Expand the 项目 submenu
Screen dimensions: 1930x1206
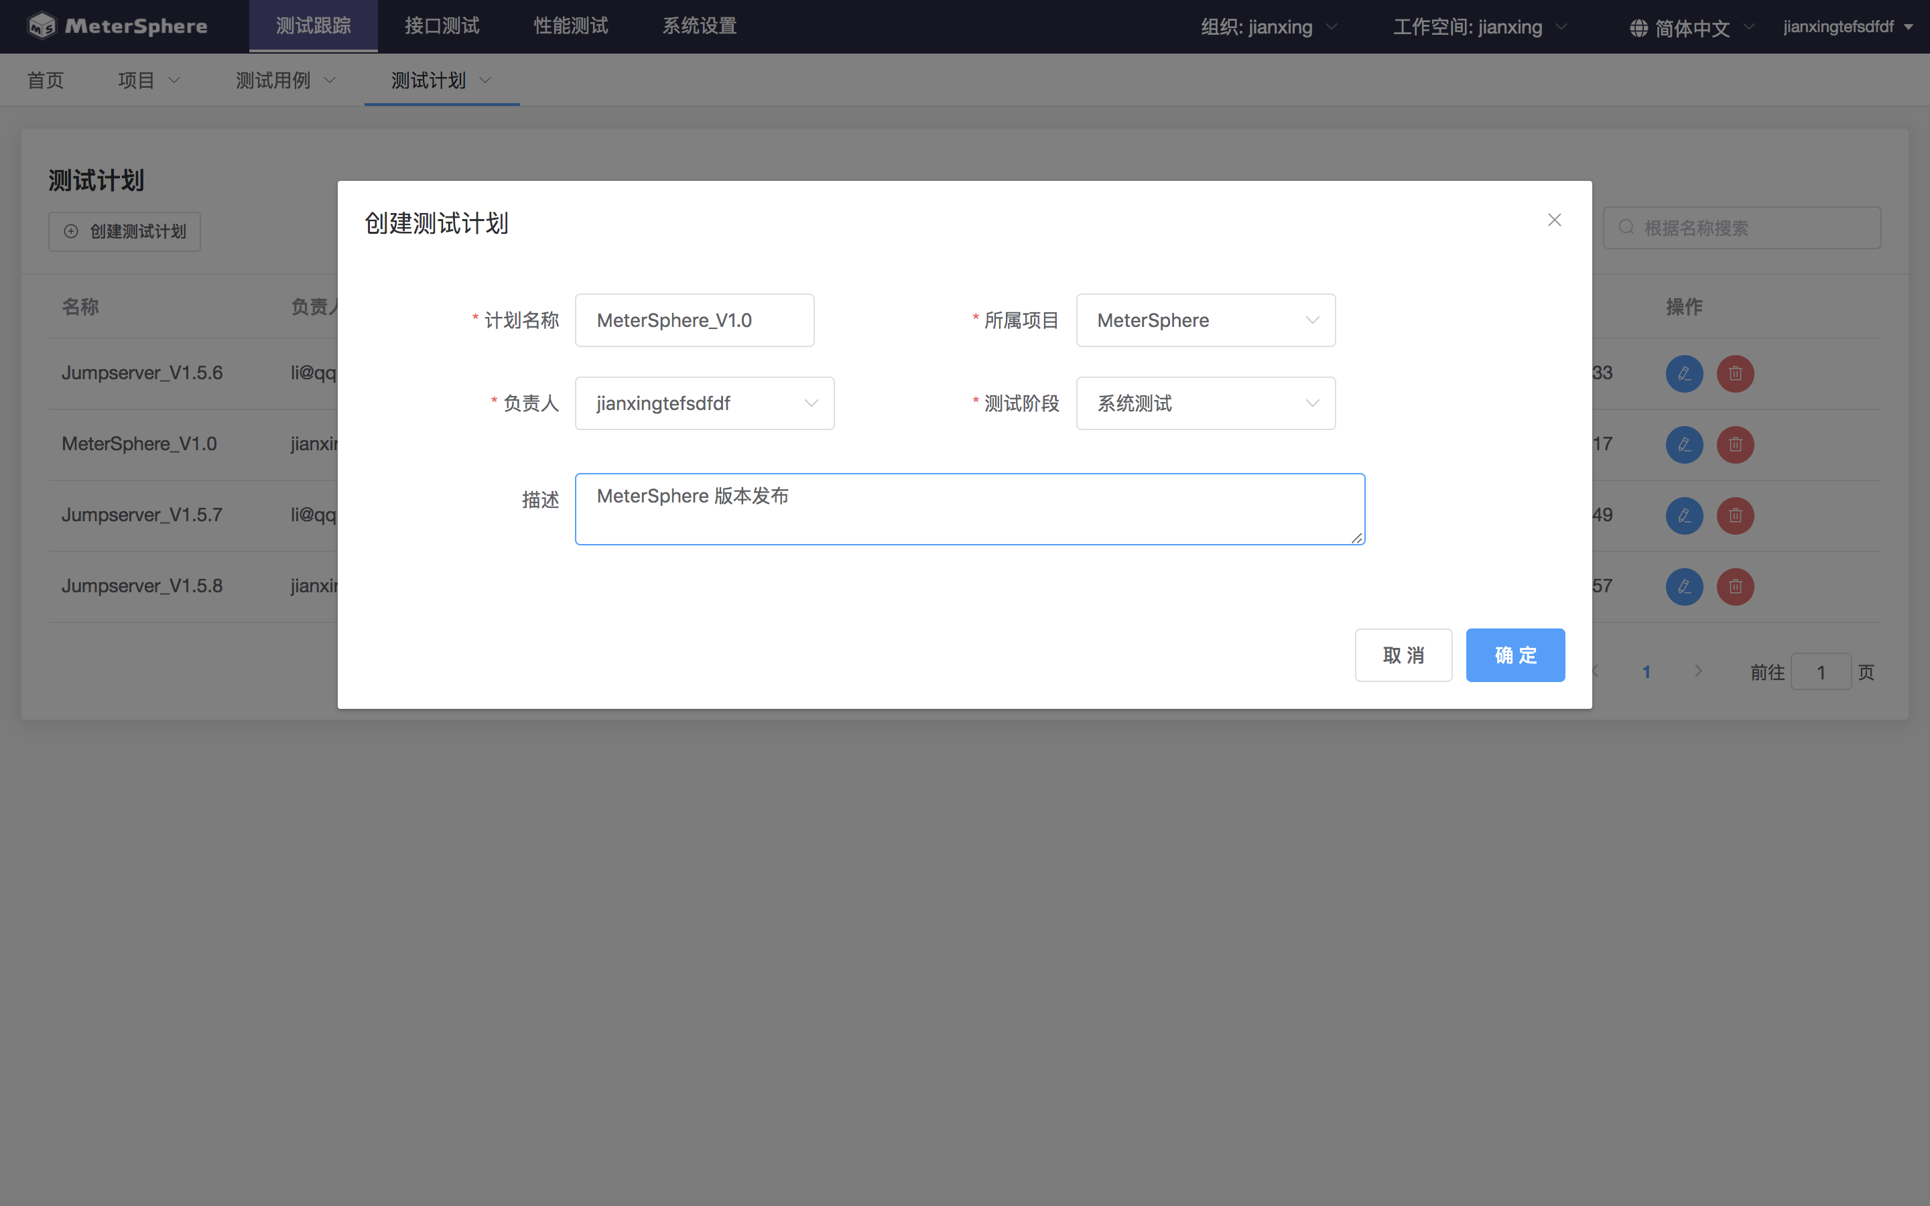pyautogui.click(x=149, y=80)
